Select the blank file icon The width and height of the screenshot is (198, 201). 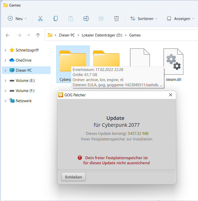tap(140, 58)
